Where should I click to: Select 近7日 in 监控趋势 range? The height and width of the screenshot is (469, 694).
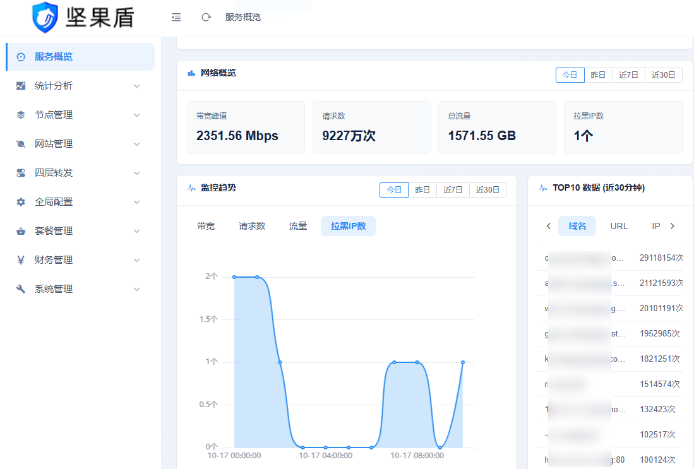pyautogui.click(x=453, y=190)
